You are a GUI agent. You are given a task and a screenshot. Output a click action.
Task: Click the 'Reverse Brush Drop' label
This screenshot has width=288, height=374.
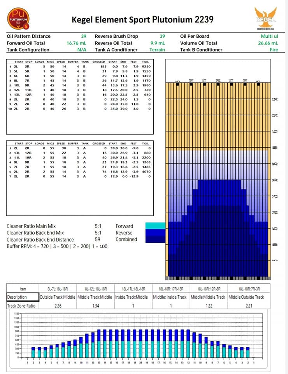pyautogui.click(x=116, y=36)
